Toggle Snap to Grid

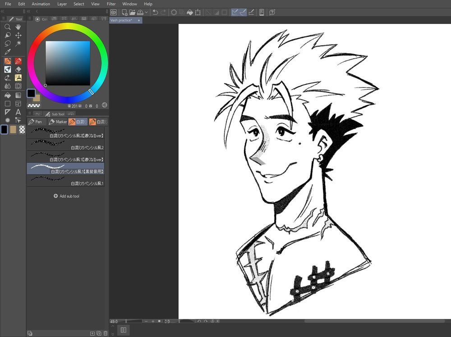click(x=251, y=12)
